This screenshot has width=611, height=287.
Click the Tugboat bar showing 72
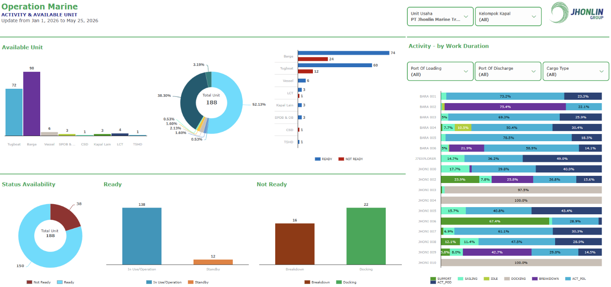coord(14,112)
